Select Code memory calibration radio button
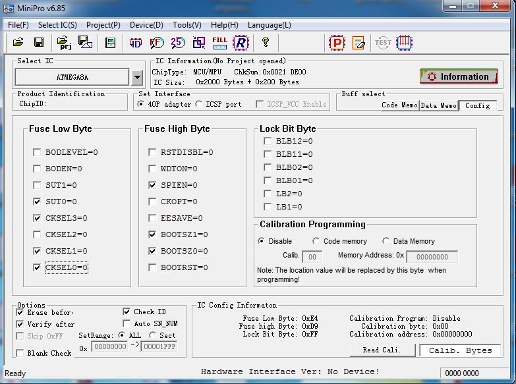516x384 pixels. pos(316,241)
